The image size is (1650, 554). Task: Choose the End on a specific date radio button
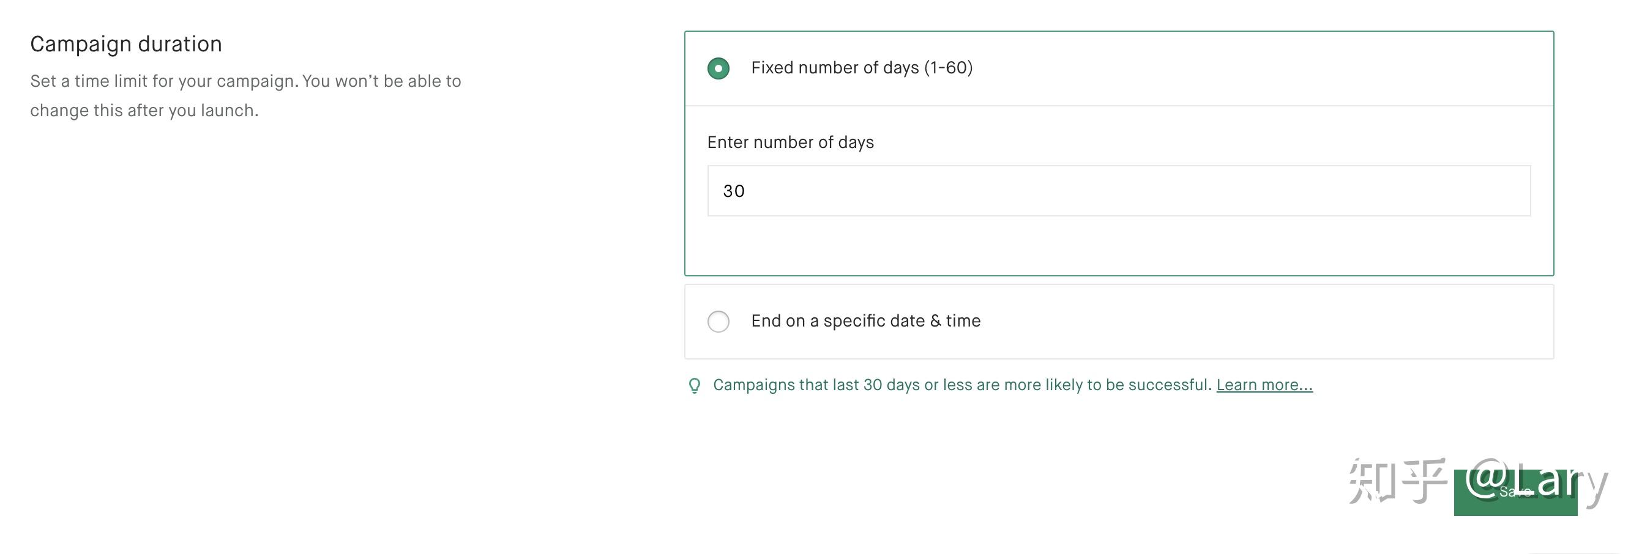pyautogui.click(x=718, y=321)
